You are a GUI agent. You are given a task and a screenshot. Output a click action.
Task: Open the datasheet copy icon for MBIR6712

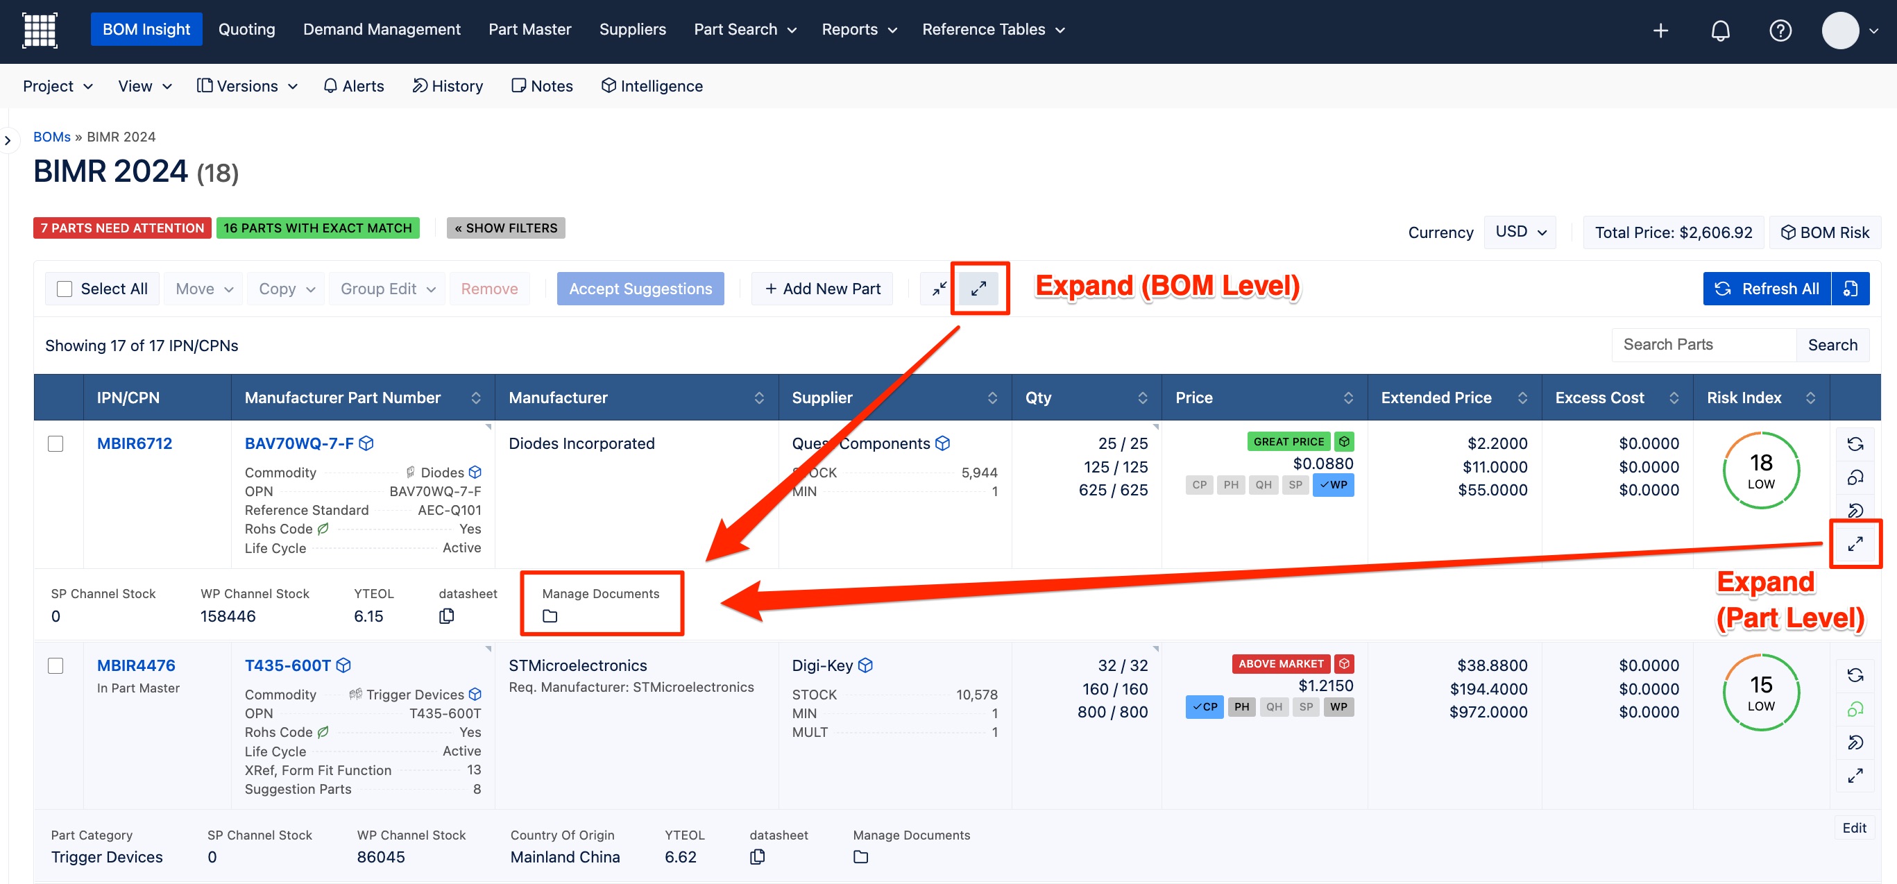[446, 616]
